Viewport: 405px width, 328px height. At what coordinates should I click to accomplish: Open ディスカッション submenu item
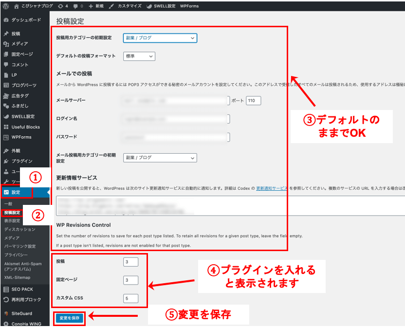click(20, 230)
